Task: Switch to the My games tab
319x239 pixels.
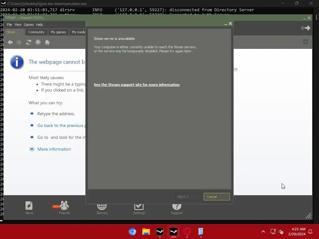Action: click(58, 32)
